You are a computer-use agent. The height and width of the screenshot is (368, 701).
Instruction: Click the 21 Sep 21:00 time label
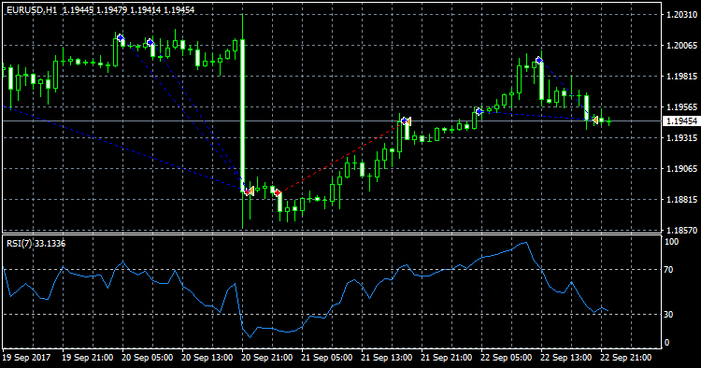click(447, 358)
